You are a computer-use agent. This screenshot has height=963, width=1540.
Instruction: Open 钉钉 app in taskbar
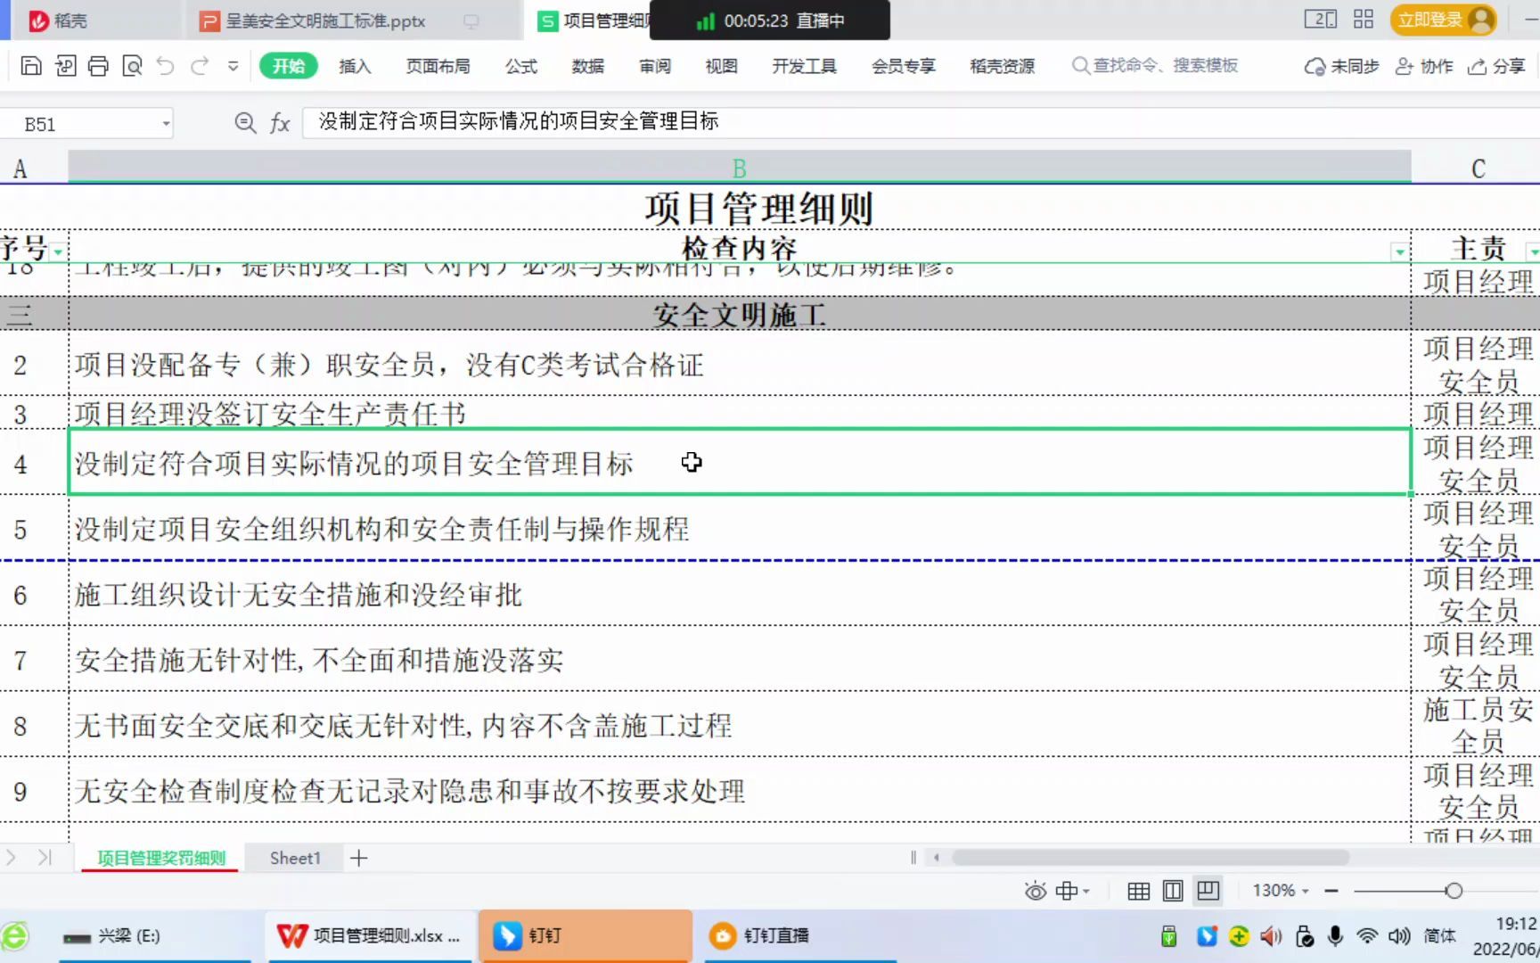point(586,935)
